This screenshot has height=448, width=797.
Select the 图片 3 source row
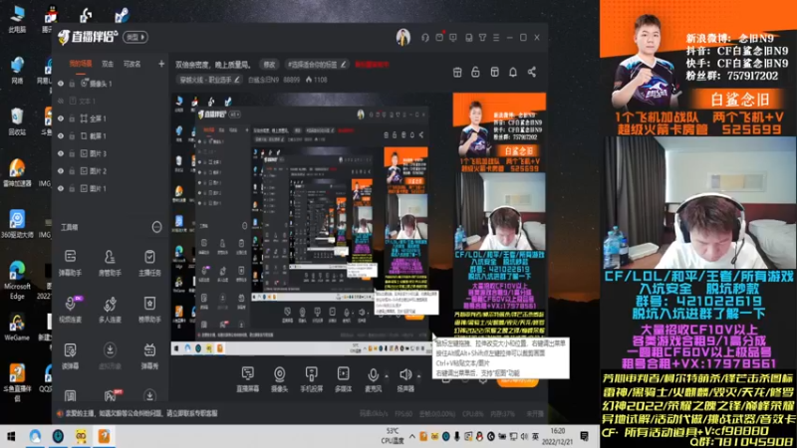point(111,153)
